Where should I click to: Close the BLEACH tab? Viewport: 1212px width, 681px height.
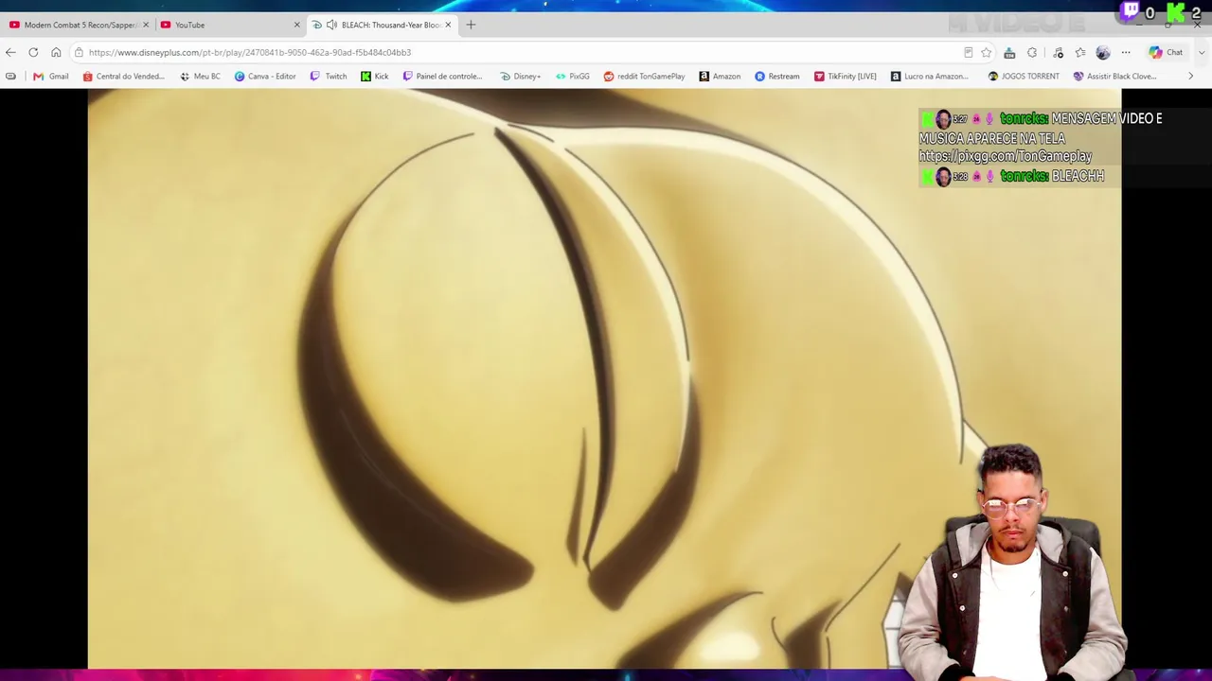coord(448,25)
